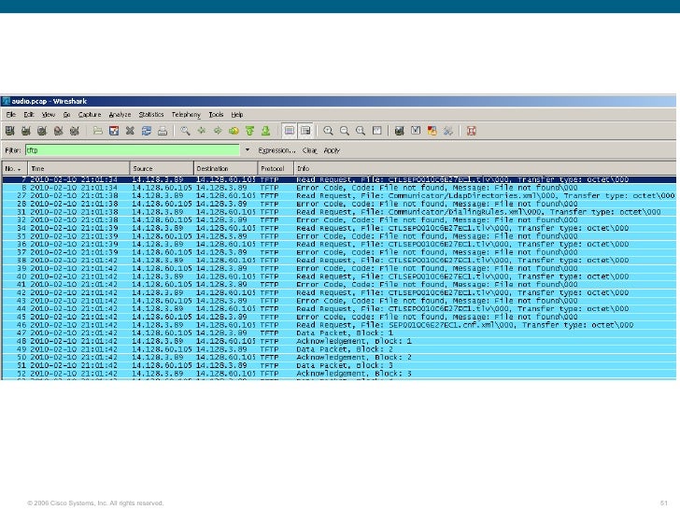Open the Analyze menu
The width and height of the screenshot is (680, 510).
pos(121,114)
